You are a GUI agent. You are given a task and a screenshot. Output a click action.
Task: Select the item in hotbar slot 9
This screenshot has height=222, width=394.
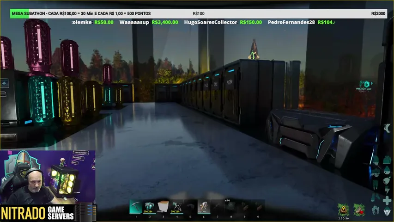pyautogui.click(x=244, y=207)
